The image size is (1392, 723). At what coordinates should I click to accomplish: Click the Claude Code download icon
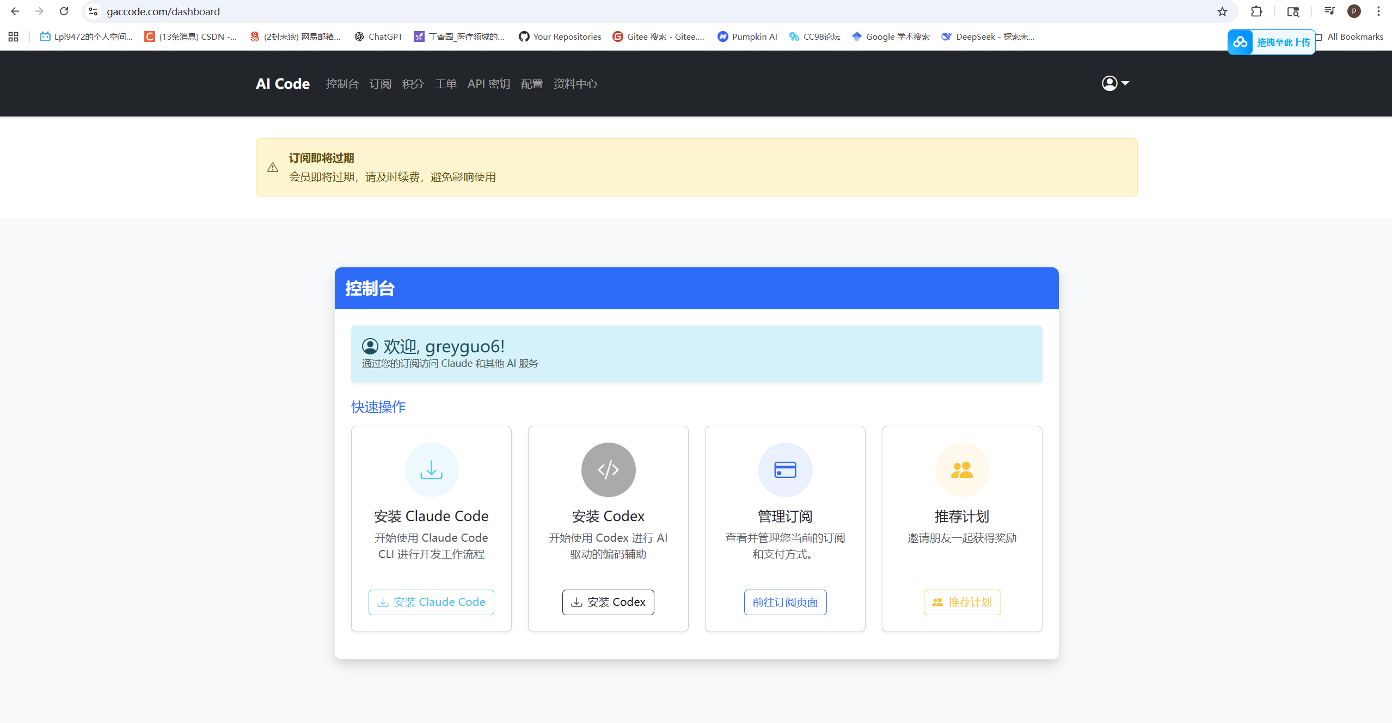click(x=431, y=469)
